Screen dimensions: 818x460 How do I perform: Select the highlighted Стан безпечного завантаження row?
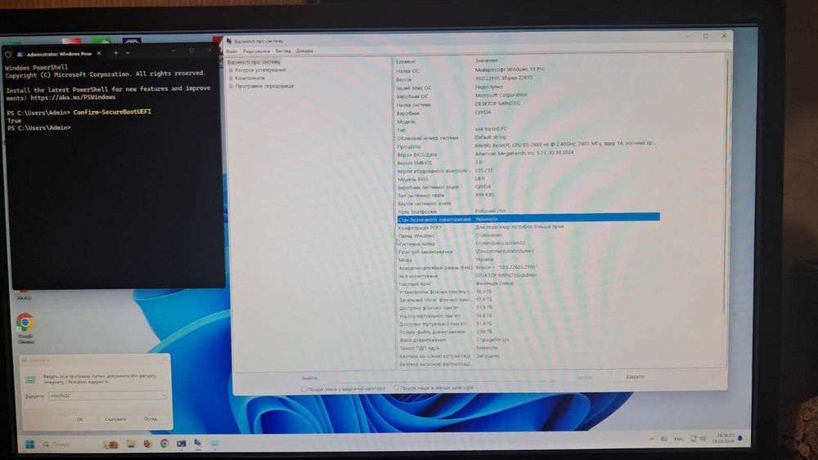tap(528, 219)
